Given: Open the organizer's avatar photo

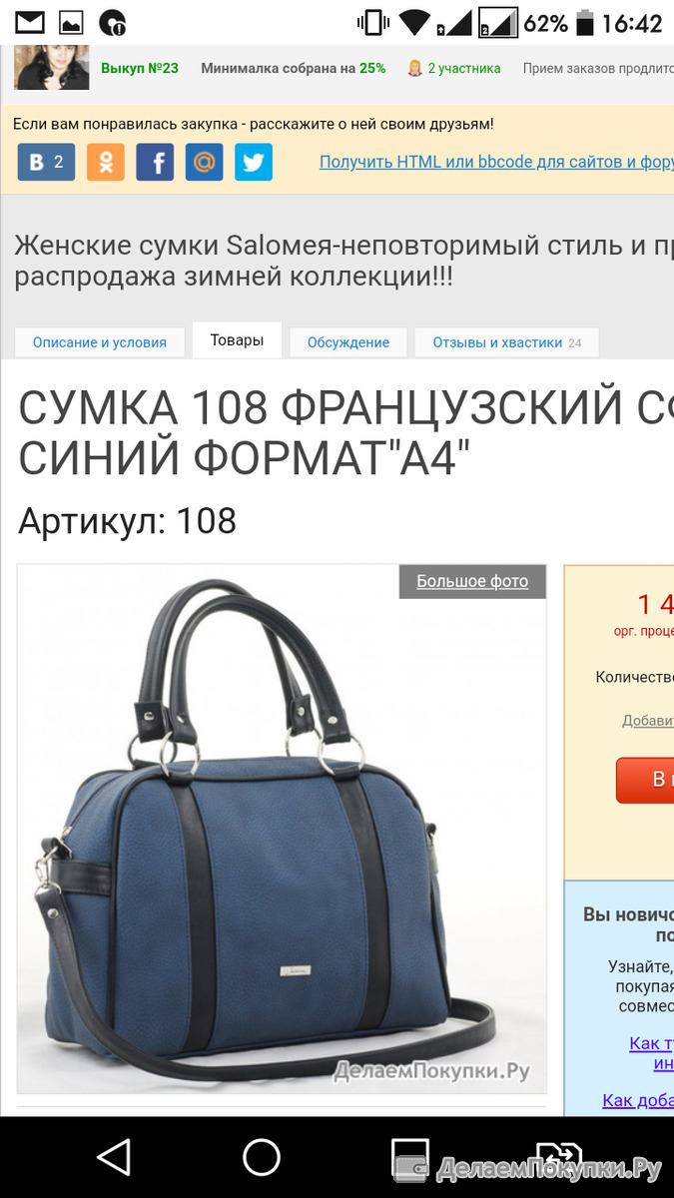Looking at the screenshot, I should coord(51,67).
